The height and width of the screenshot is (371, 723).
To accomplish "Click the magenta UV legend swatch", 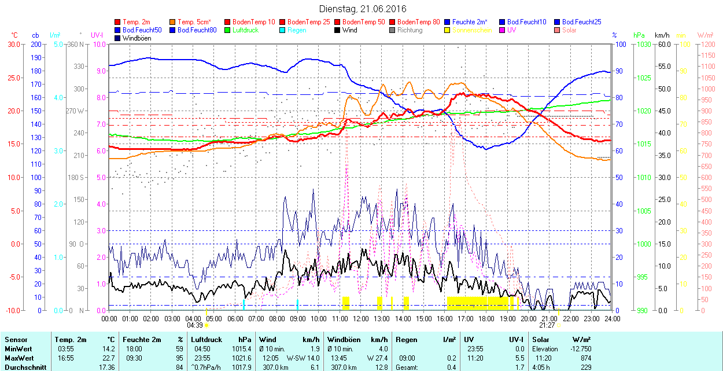I will coord(502,30).
